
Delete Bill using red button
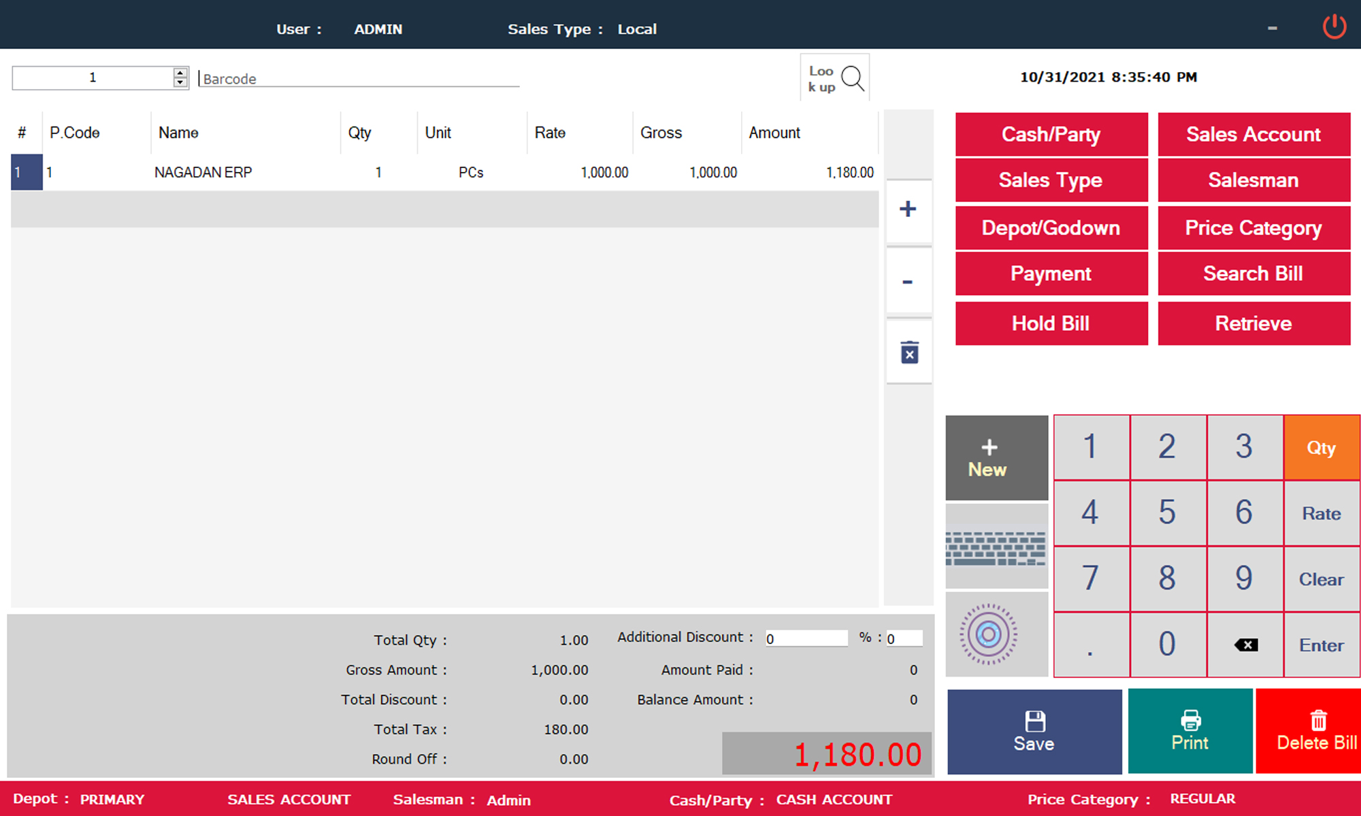point(1317,732)
